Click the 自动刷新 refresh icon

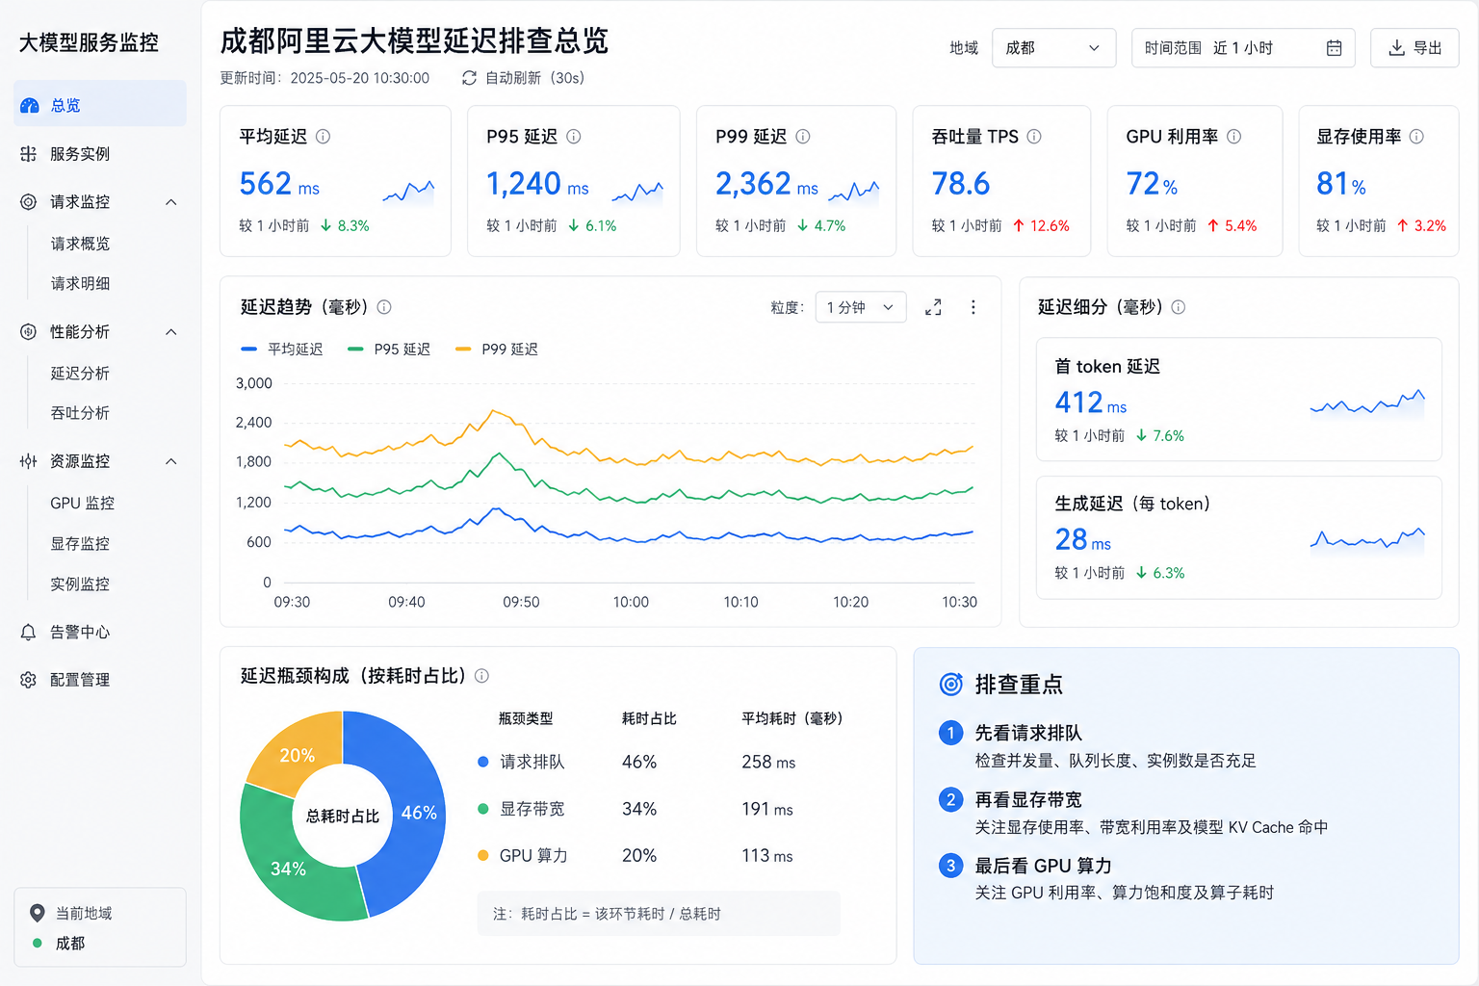pyautogui.click(x=469, y=78)
